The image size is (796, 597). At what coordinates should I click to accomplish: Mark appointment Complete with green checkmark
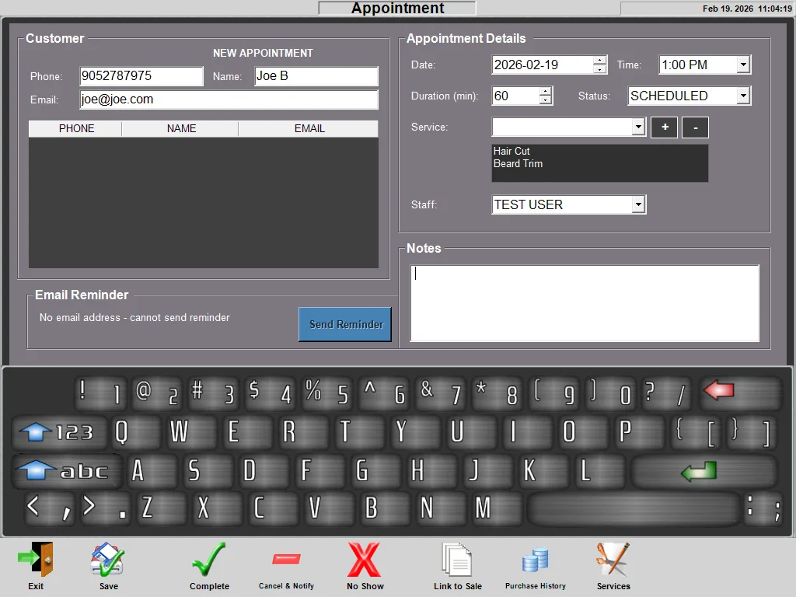coord(209,560)
